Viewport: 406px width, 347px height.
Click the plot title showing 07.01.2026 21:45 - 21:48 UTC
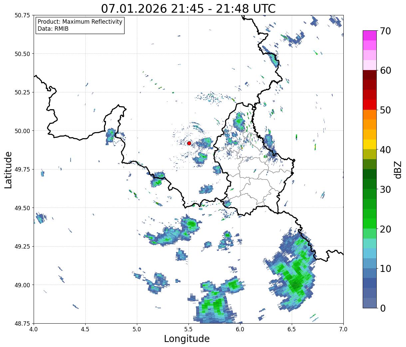188,8
